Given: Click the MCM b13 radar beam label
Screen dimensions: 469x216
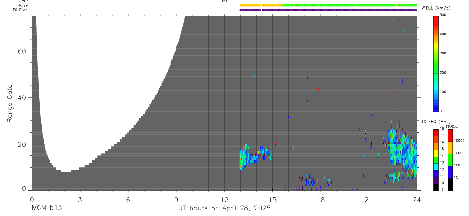Looking at the screenshot, I should tap(47, 208).
